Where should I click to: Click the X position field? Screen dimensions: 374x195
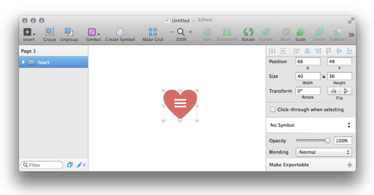pos(308,61)
